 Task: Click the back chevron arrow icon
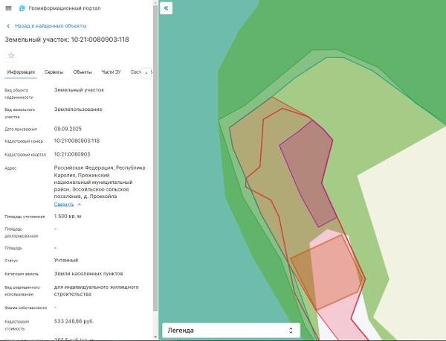(x=8, y=26)
